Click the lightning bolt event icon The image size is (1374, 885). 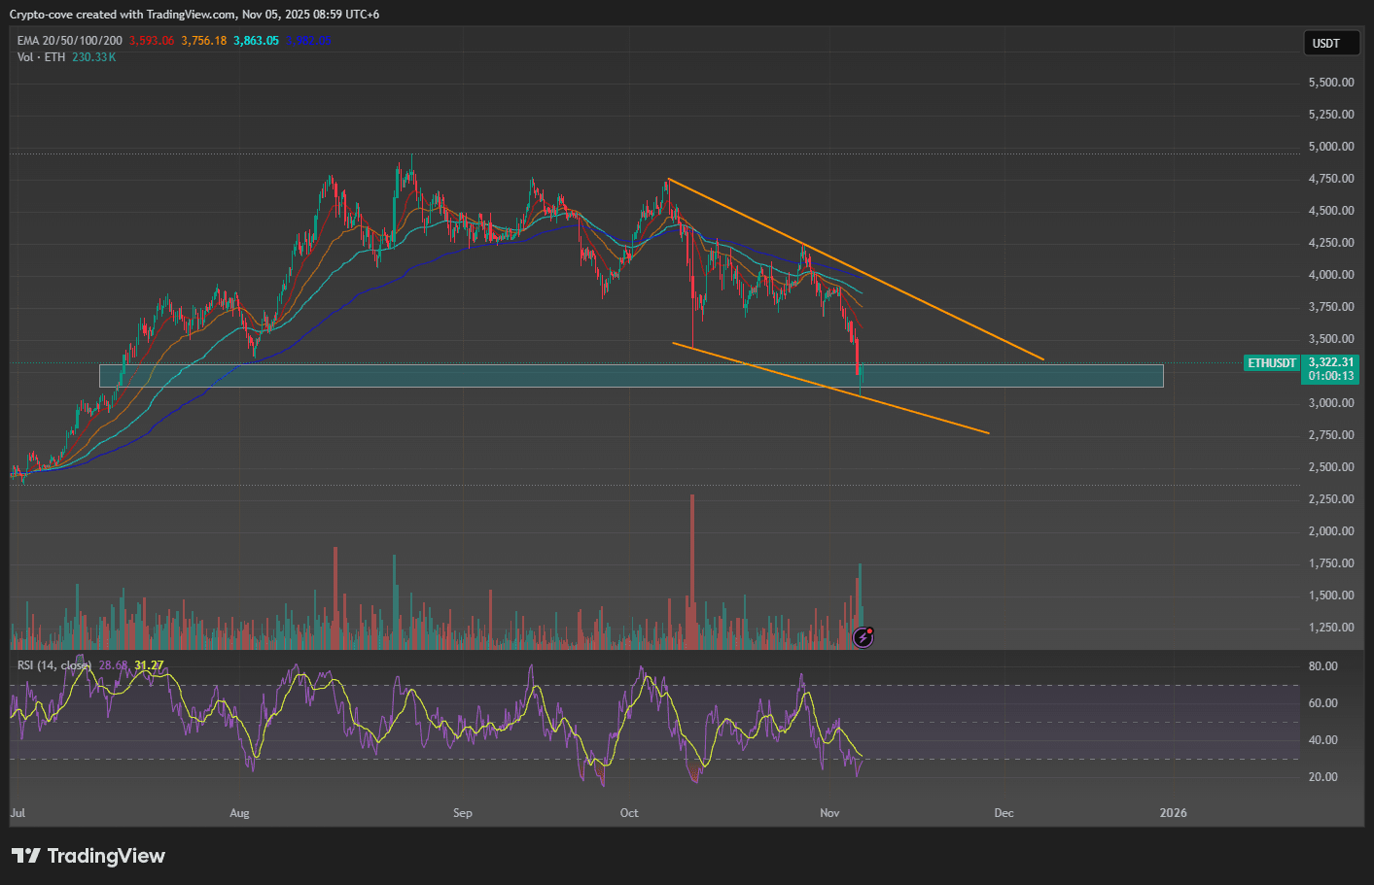(863, 637)
